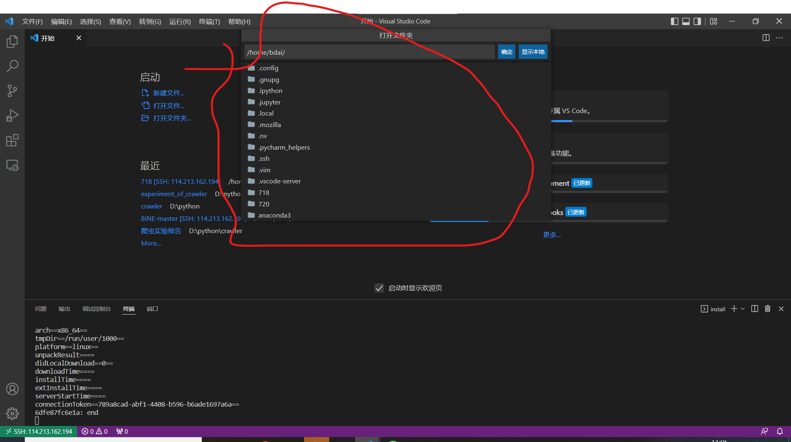This screenshot has width=791, height=442.
Task: Click SSH remote status indicator
Action: (39, 431)
